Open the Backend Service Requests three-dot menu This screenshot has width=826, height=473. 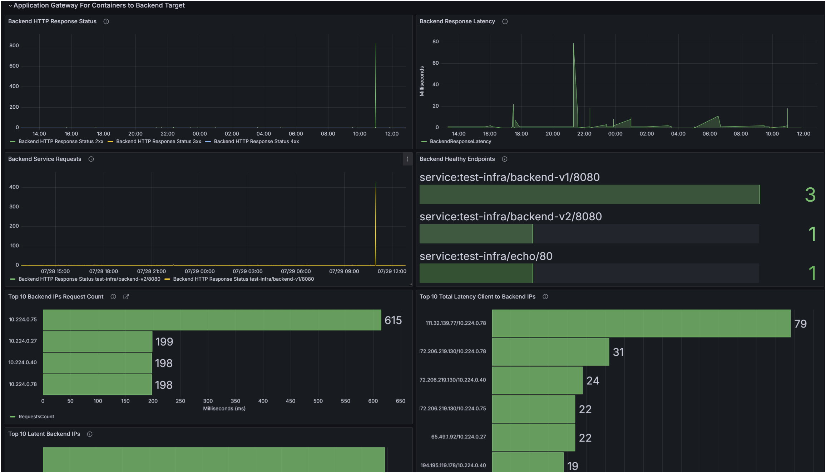pos(407,159)
